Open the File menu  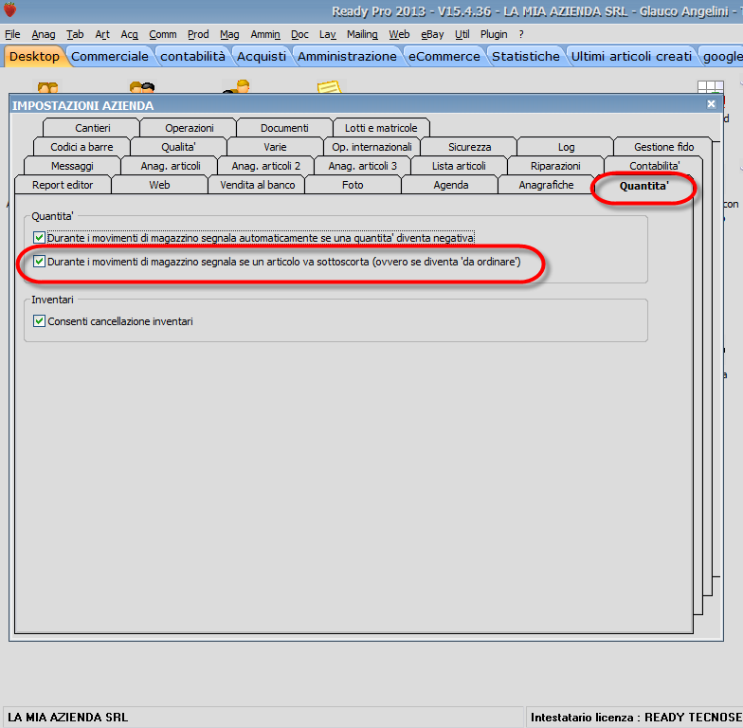click(12, 34)
